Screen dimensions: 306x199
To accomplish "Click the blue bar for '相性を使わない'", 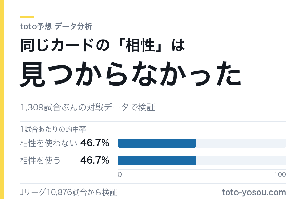I will pyautogui.click(x=157, y=143).
